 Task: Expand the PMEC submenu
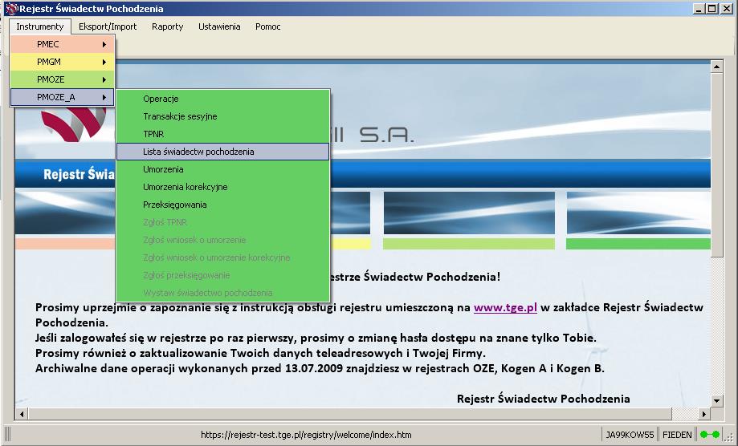tap(62, 44)
